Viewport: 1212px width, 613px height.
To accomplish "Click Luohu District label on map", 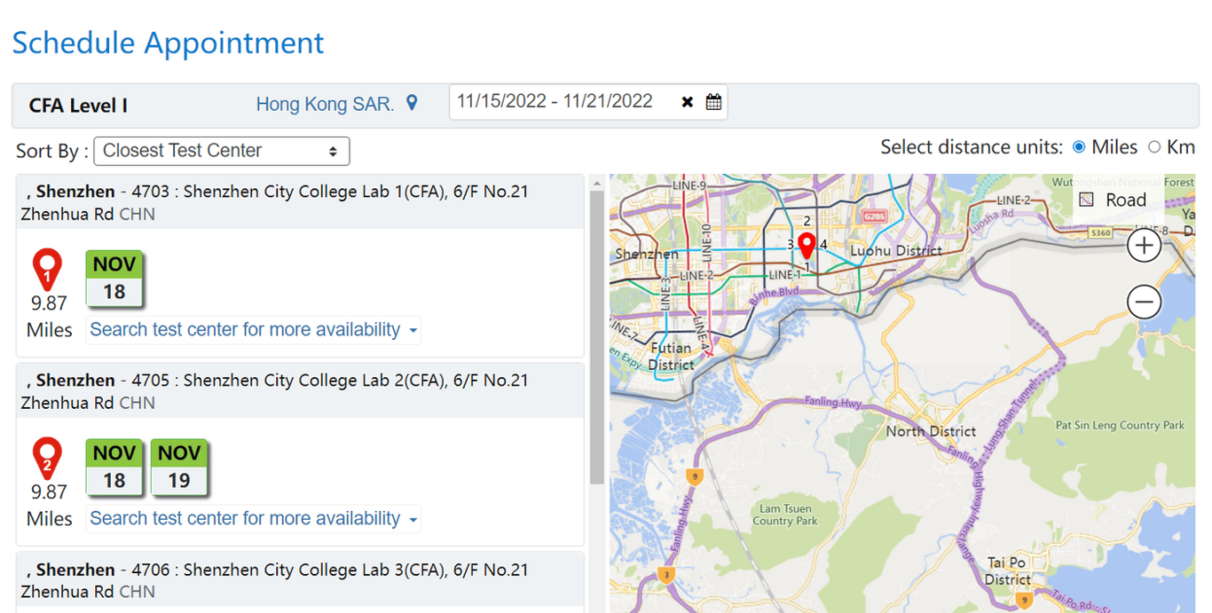I will [896, 251].
